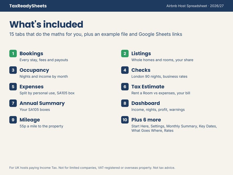Select the Expenses title
Viewport: 233px width, 175px height.
click(x=32, y=87)
